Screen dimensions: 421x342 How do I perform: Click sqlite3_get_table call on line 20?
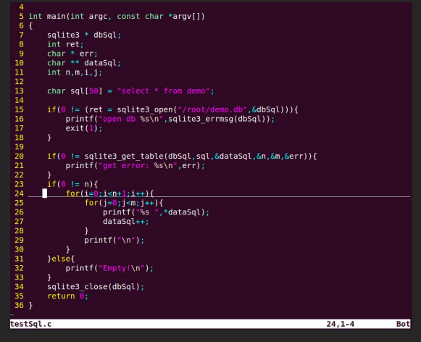[x=198, y=156]
